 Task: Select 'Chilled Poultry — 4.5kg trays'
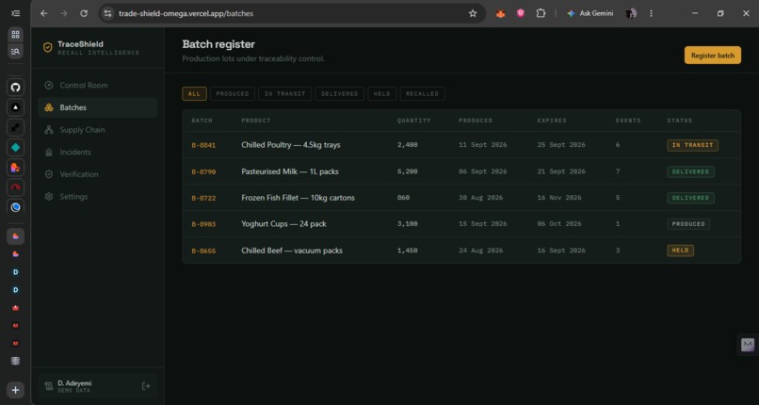291,145
